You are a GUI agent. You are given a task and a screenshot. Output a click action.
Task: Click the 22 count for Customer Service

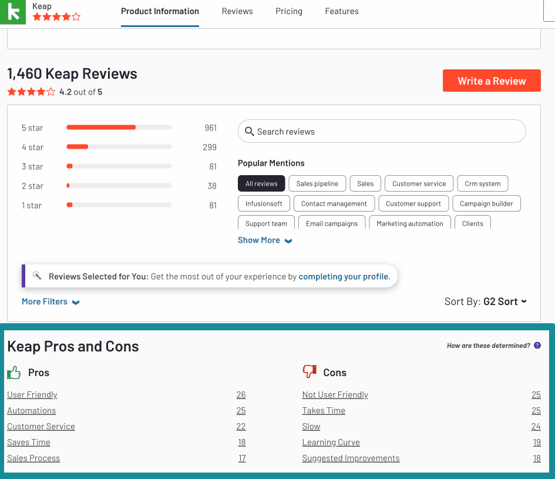(x=241, y=427)
